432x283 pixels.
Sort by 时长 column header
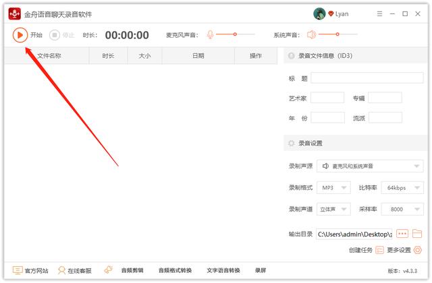point(108,56)
